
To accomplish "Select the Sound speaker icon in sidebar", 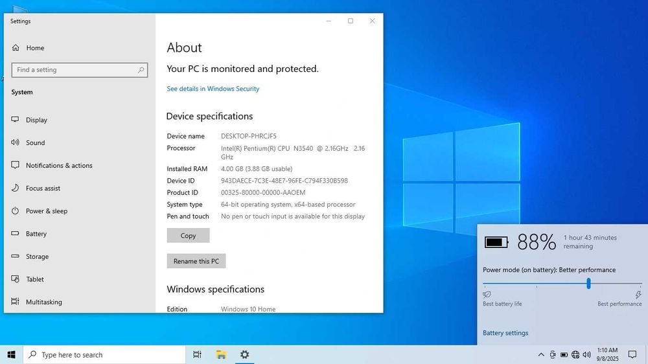I will click(16, 142).
